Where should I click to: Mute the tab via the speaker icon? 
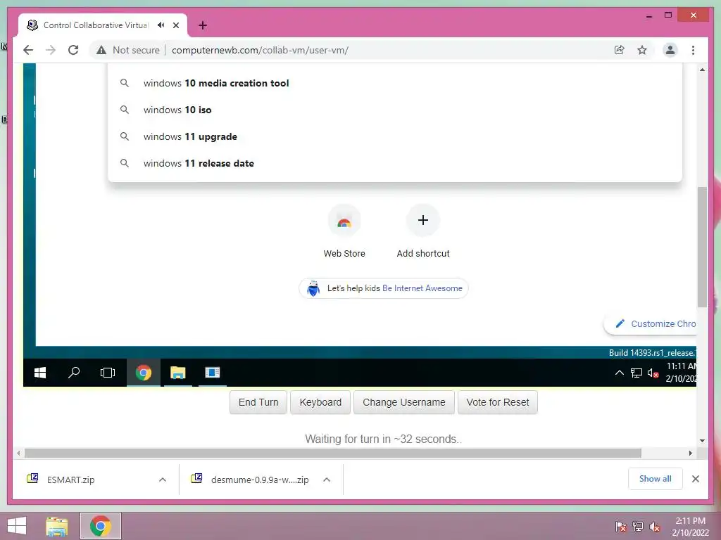pos(161,25)
